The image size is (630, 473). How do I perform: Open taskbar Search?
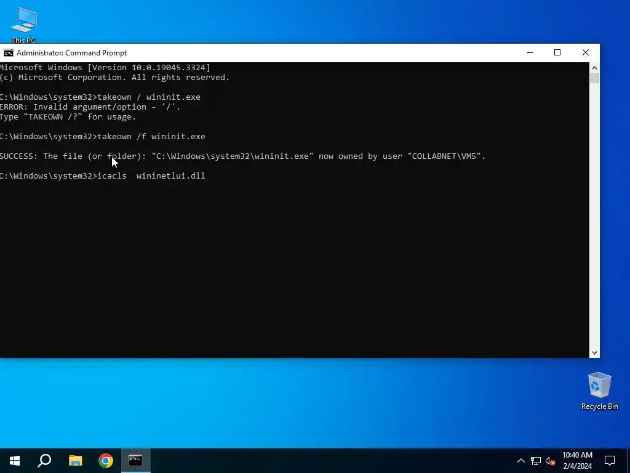[x=44, y=461]
